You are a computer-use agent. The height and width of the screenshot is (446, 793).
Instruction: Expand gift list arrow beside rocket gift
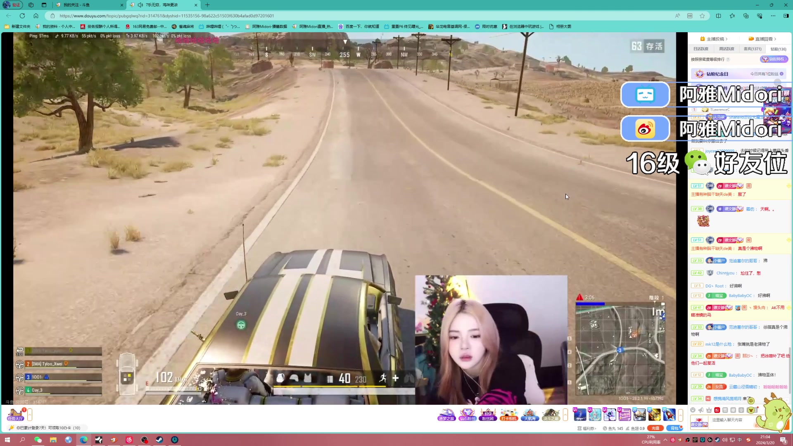pos(680,415)
